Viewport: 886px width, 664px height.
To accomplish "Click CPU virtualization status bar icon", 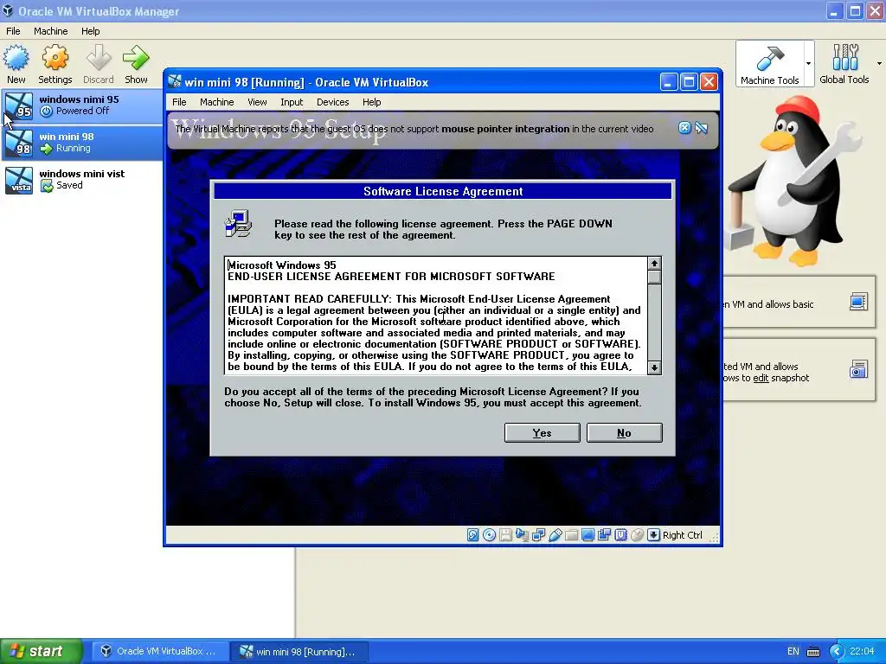I will coord(620,534).
